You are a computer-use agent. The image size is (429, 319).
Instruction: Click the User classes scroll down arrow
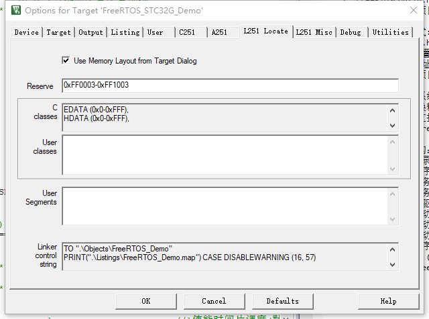coord(392,169)
